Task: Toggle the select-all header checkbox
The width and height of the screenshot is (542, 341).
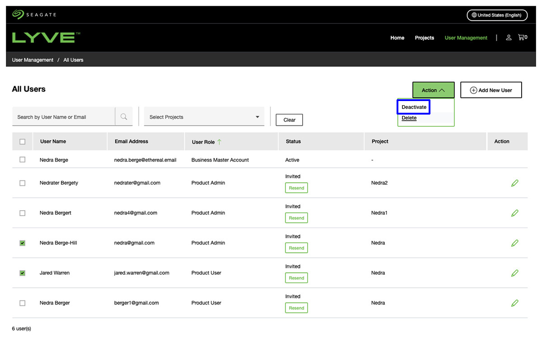Action: click(23, 142)
